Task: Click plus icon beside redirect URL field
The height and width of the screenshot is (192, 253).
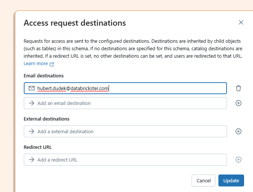Action: tap(238, 160)
